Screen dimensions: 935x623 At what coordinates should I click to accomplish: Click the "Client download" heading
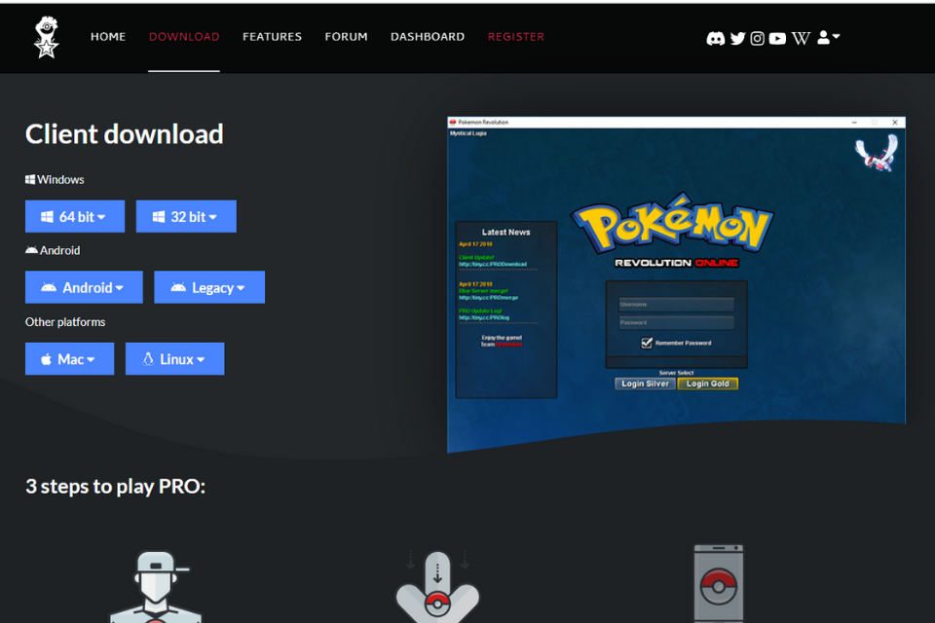(x=124, y=134)
